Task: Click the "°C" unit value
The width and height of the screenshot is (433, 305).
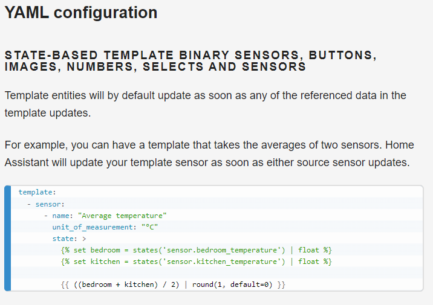Action: pyautogui.click(x=149, y=227)
